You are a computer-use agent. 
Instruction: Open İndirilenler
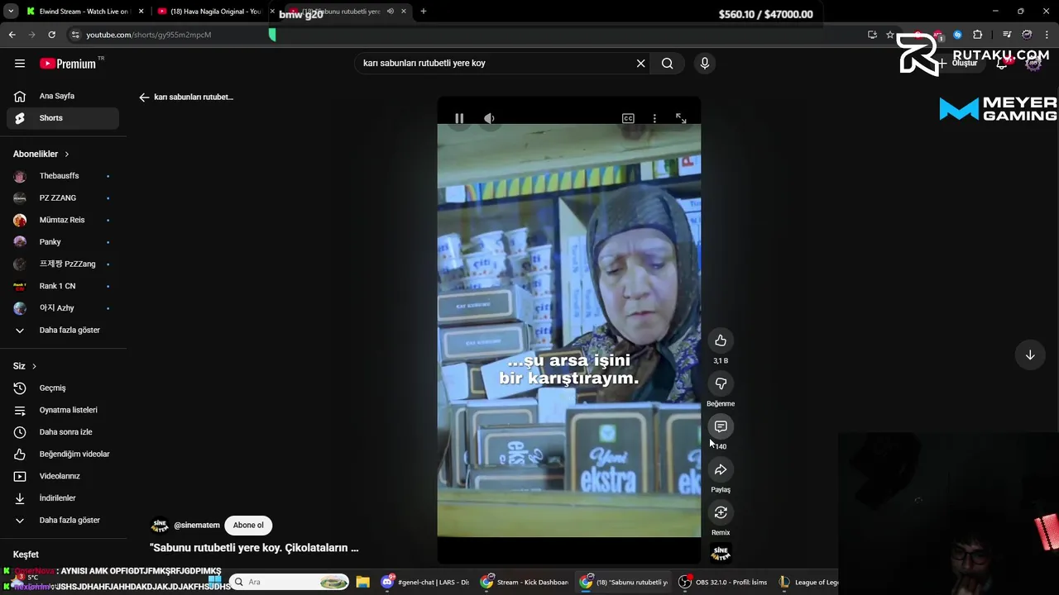(63, 498)
